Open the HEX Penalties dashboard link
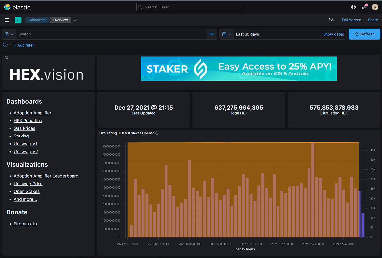 pyautogui.click(x=28, y=121)
